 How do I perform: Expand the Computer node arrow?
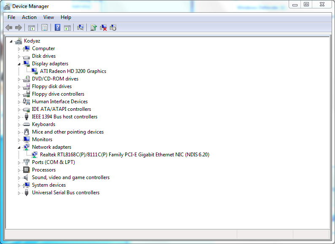[19, 49]
